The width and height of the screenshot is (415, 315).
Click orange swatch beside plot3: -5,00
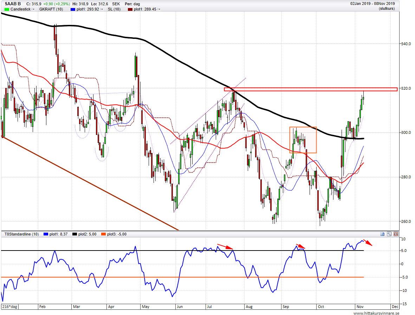point(103,234)
